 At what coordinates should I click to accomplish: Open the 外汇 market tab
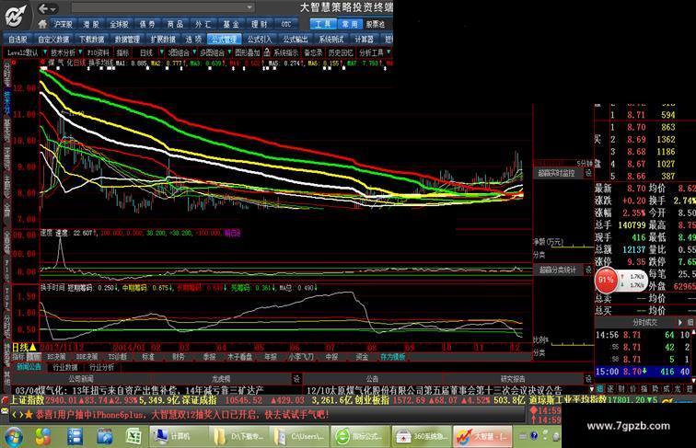pyautogui.click(x=203, y=24)
